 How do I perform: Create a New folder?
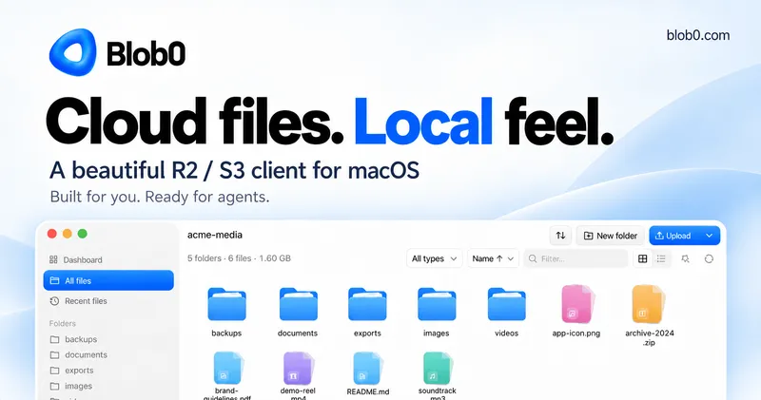[x=610, y=236]
